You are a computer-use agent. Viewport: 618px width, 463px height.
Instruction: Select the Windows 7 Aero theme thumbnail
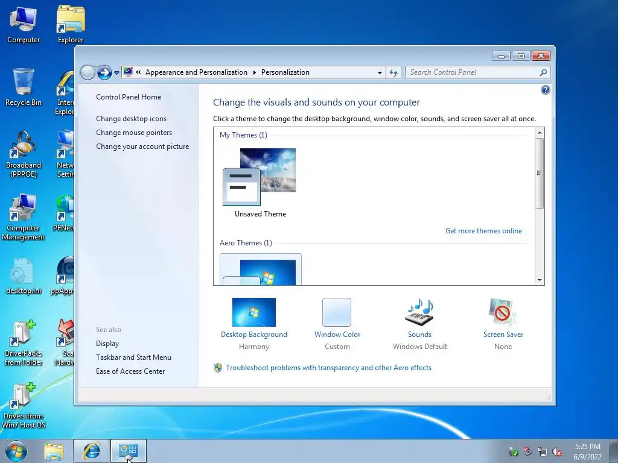click(x=260, y=269)
